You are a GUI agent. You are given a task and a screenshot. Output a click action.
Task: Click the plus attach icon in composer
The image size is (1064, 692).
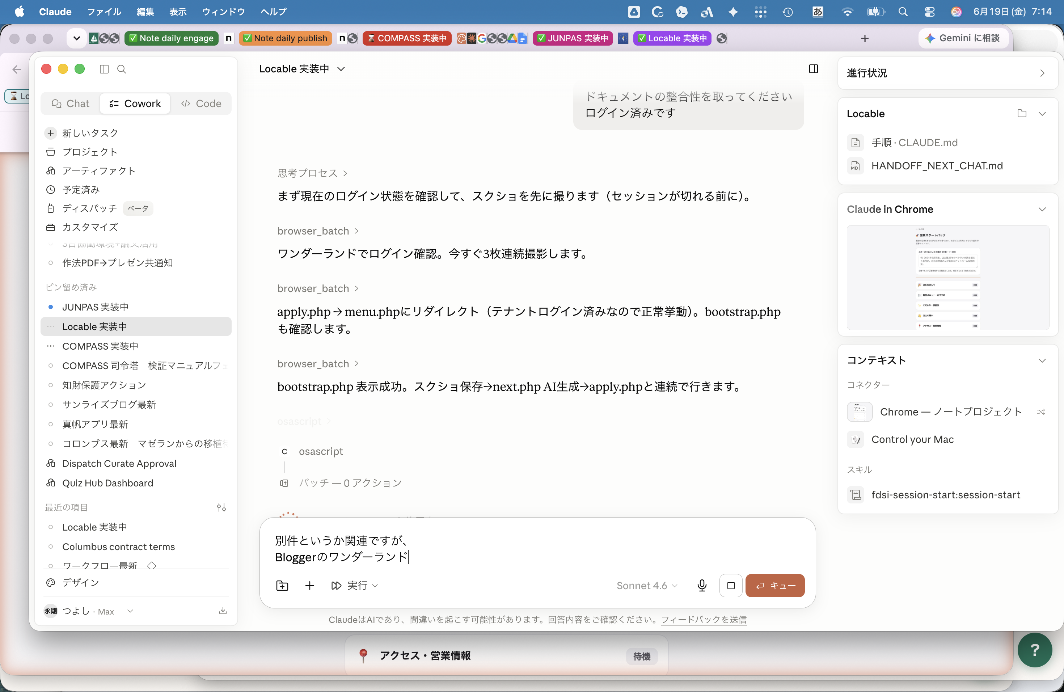(310, 586)
